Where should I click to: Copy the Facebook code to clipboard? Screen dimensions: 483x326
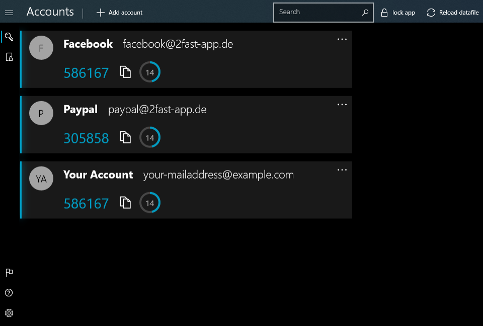(125, 72)
